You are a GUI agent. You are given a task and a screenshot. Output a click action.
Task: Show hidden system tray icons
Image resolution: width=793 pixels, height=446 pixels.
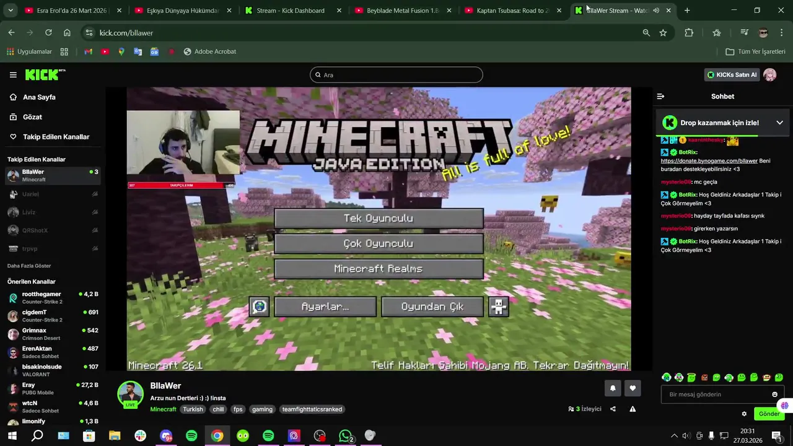click(674, 436)
